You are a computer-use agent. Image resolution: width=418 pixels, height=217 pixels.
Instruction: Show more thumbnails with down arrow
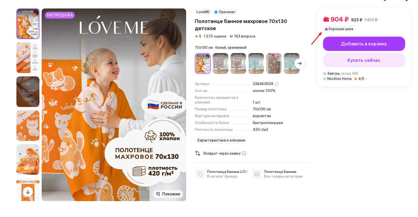coord(28,192)
